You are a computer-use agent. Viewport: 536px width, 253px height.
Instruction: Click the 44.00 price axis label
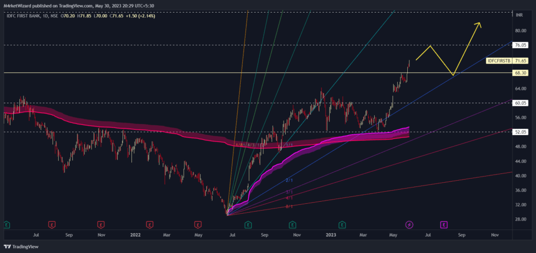coord(521,161)
